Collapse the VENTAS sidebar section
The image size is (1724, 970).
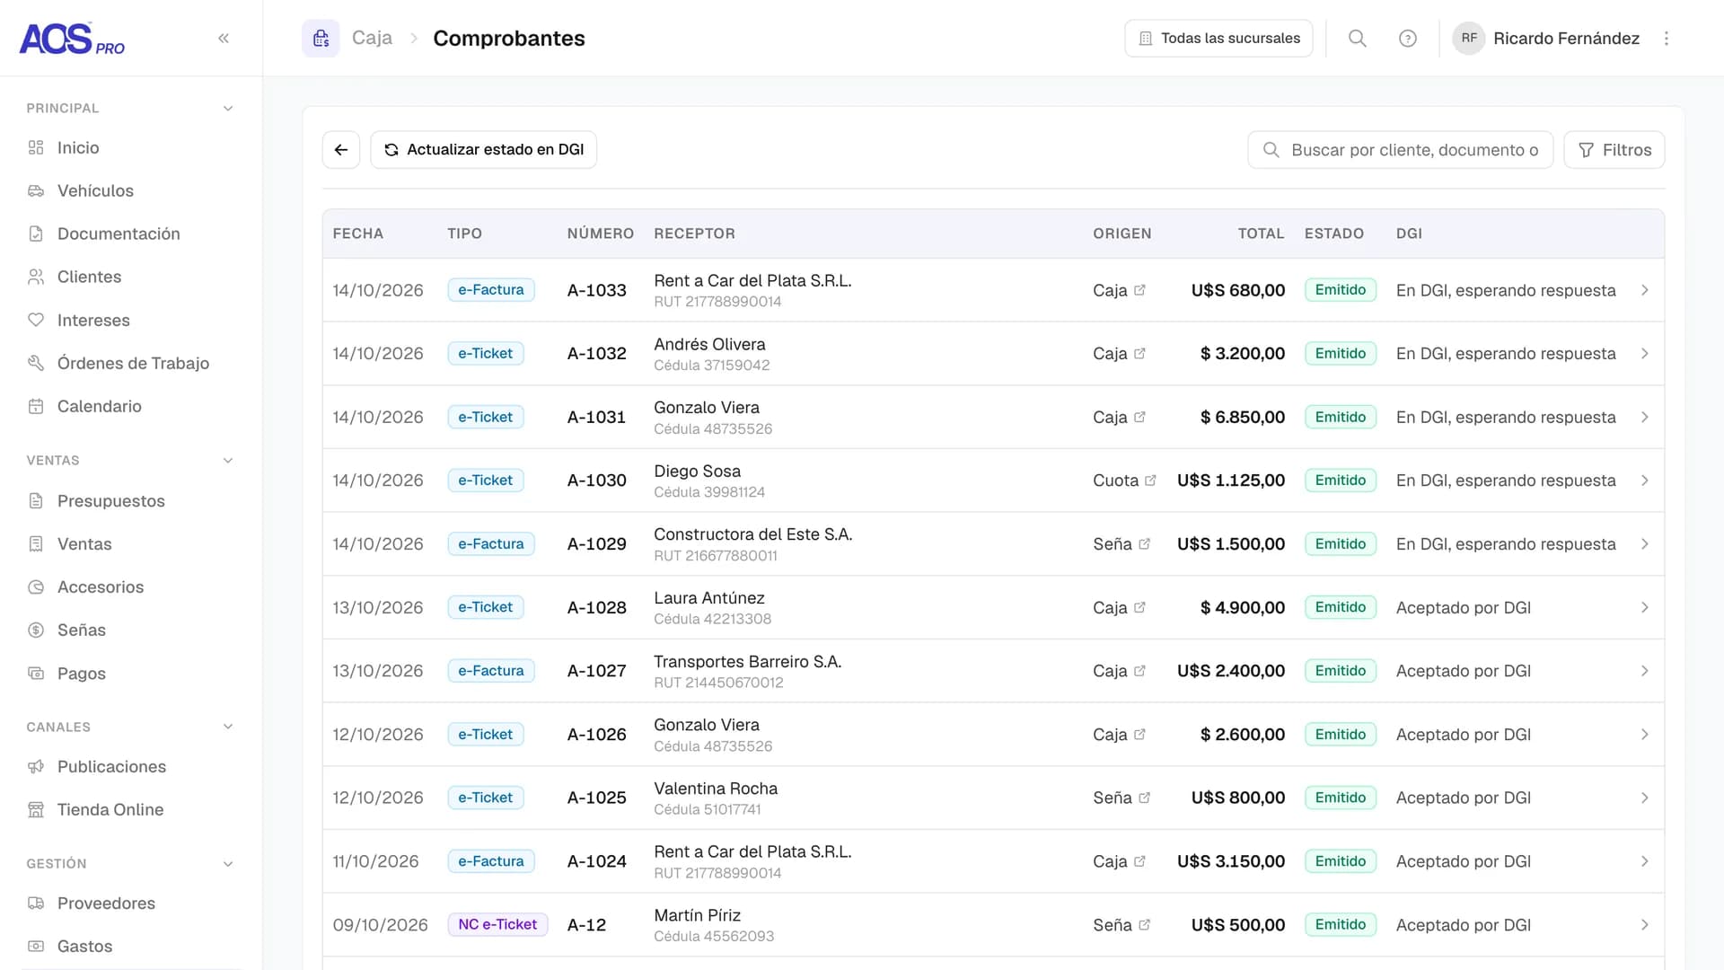[228, 460]
